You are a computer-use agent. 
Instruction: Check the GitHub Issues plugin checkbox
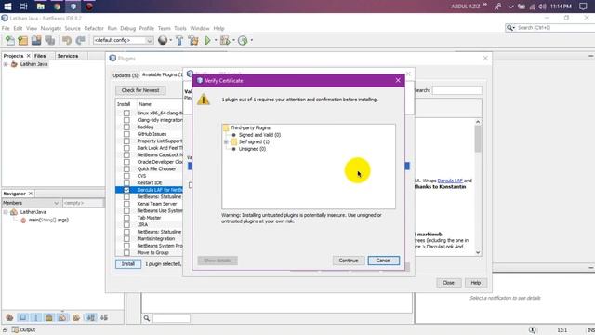click(126, 134)
